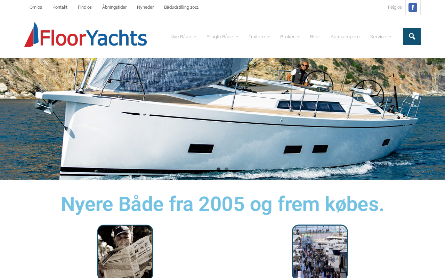Click the man reading newspaper thumbnail
Viewport: 445px width, 278px height.
(125, 252)
